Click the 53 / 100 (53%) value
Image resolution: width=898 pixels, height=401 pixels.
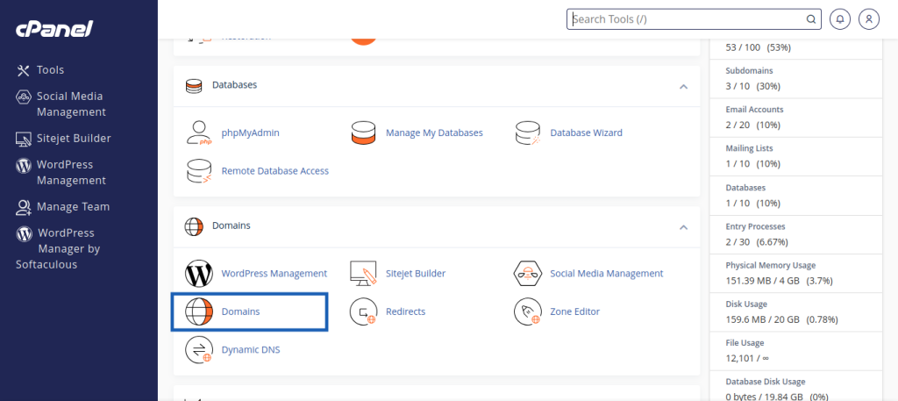coord(759,47)
